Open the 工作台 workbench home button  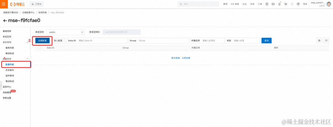37,4
